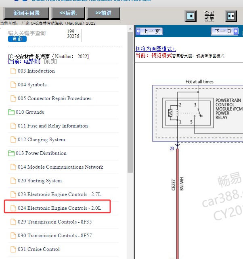This screenshot has width=243, height=259.
Task: Click the Nautilus 2022 vehicle title heading
Action: point(48,56)
